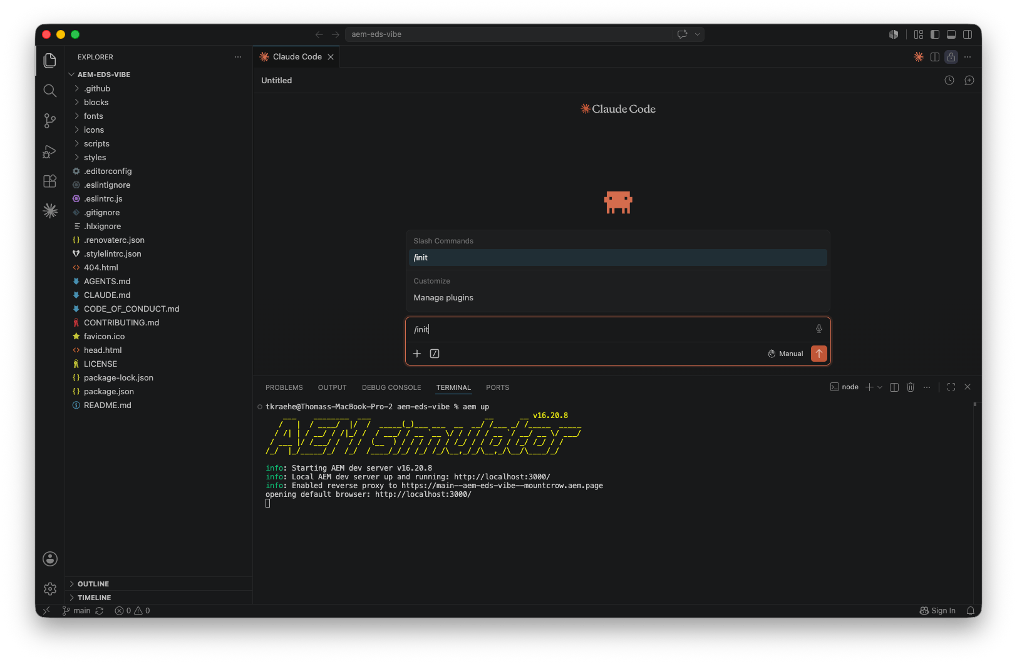Switch to the TERMINAL tab

(x=453, y=387)
